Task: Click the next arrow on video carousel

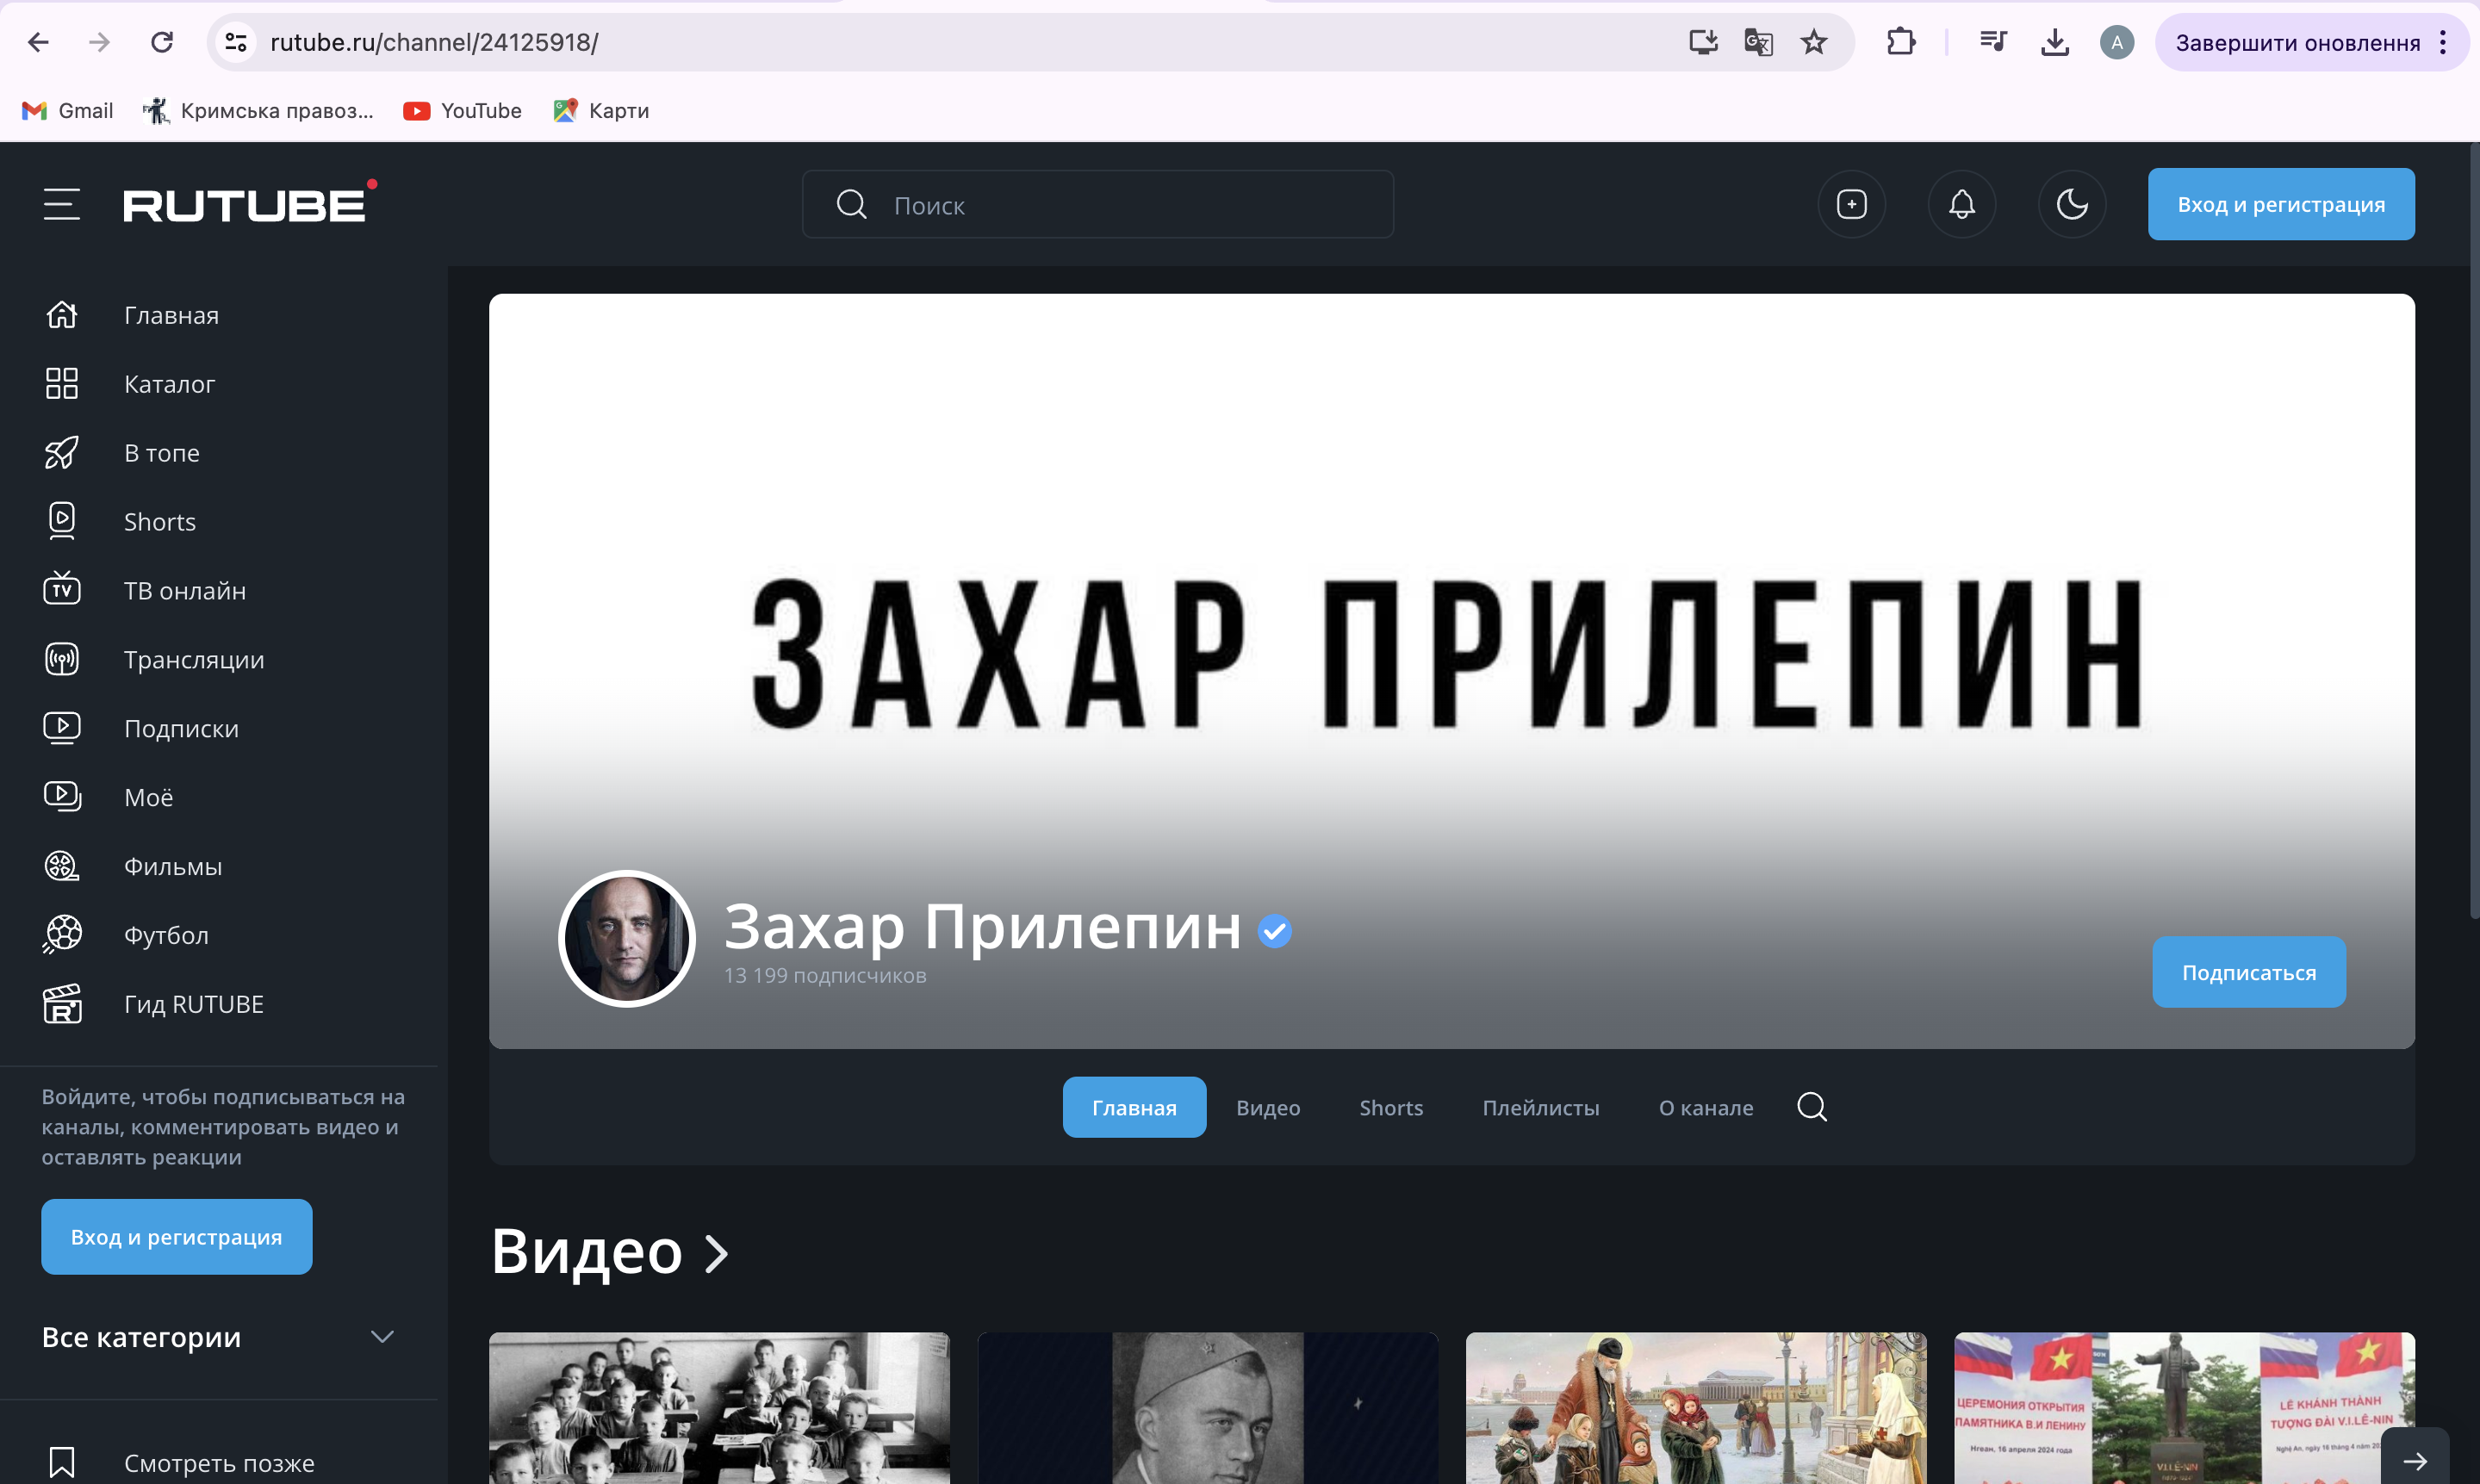Action: click(2414, 1460)
